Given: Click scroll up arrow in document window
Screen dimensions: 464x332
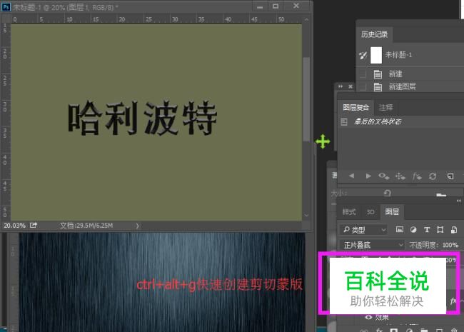Looking at the screenshot, I should click(306, 19).
